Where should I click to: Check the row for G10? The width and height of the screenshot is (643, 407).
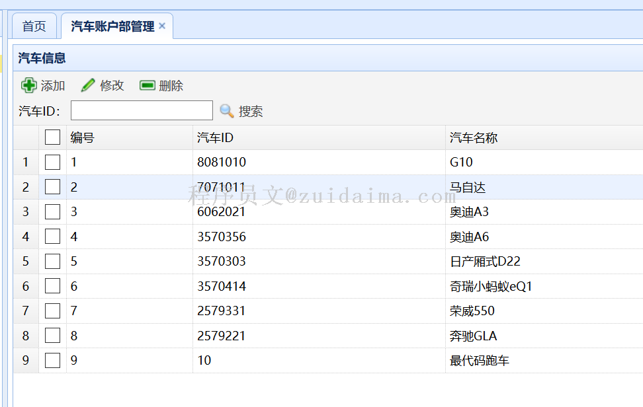point(52,162)
